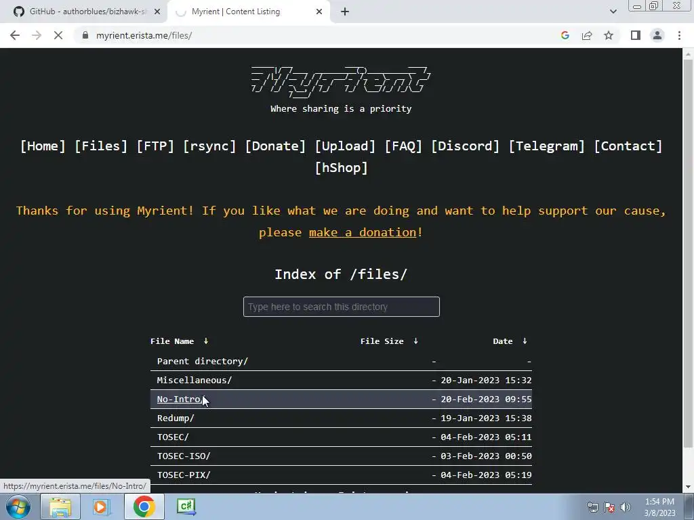Open site info via padlock icon

pyautogui.click(x=85, y=35)
